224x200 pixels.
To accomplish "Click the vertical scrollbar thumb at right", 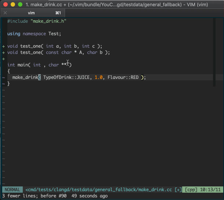I will 214,52.
